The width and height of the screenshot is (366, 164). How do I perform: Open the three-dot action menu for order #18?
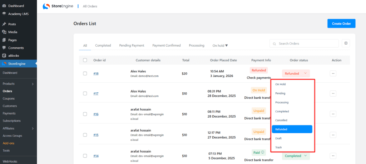coord(333,73)
